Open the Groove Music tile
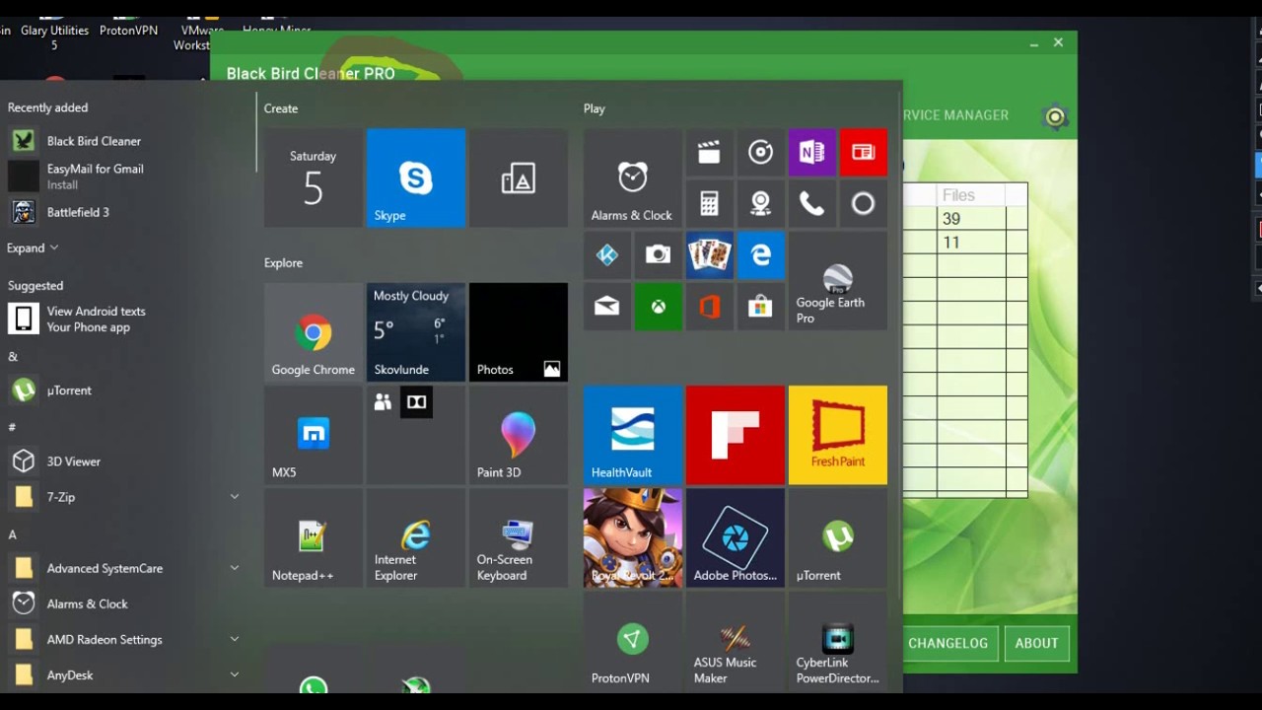 click(x=760, y=152)
